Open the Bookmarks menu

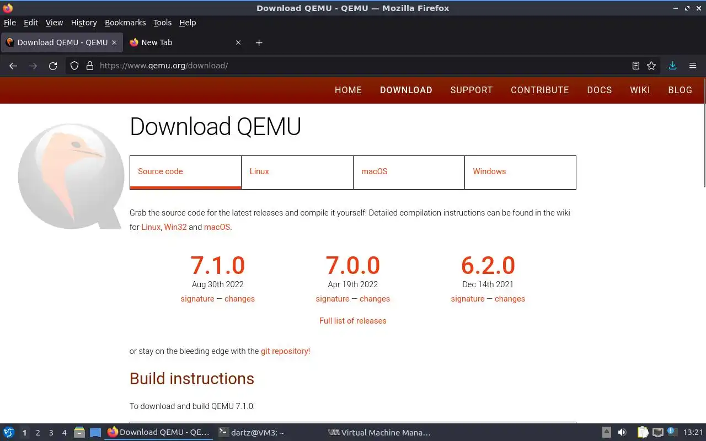tap(125, 23)
